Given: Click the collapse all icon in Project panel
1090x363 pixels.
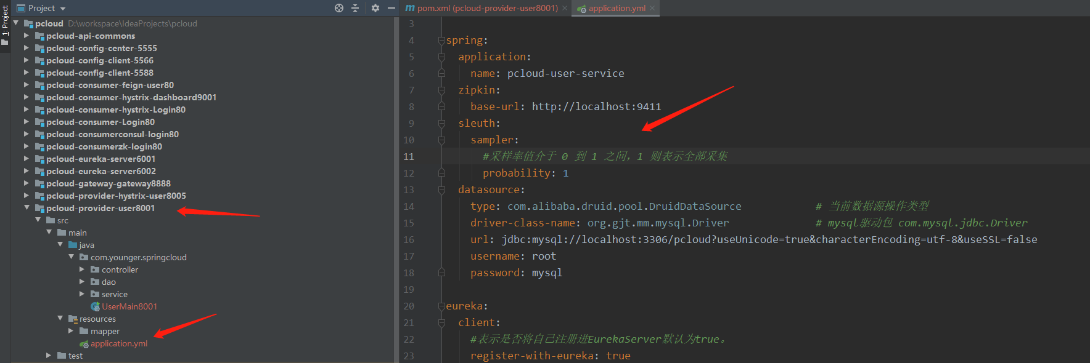Looking at the screenshot, I should [355, 8].
